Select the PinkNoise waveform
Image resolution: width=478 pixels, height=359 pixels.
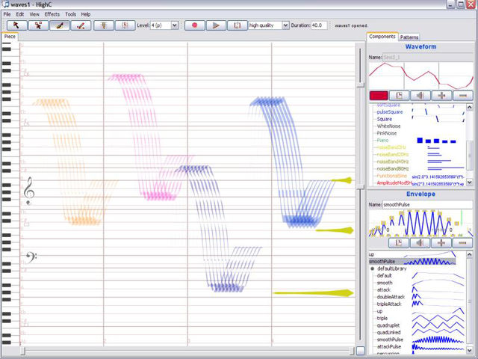click(387, 133)
